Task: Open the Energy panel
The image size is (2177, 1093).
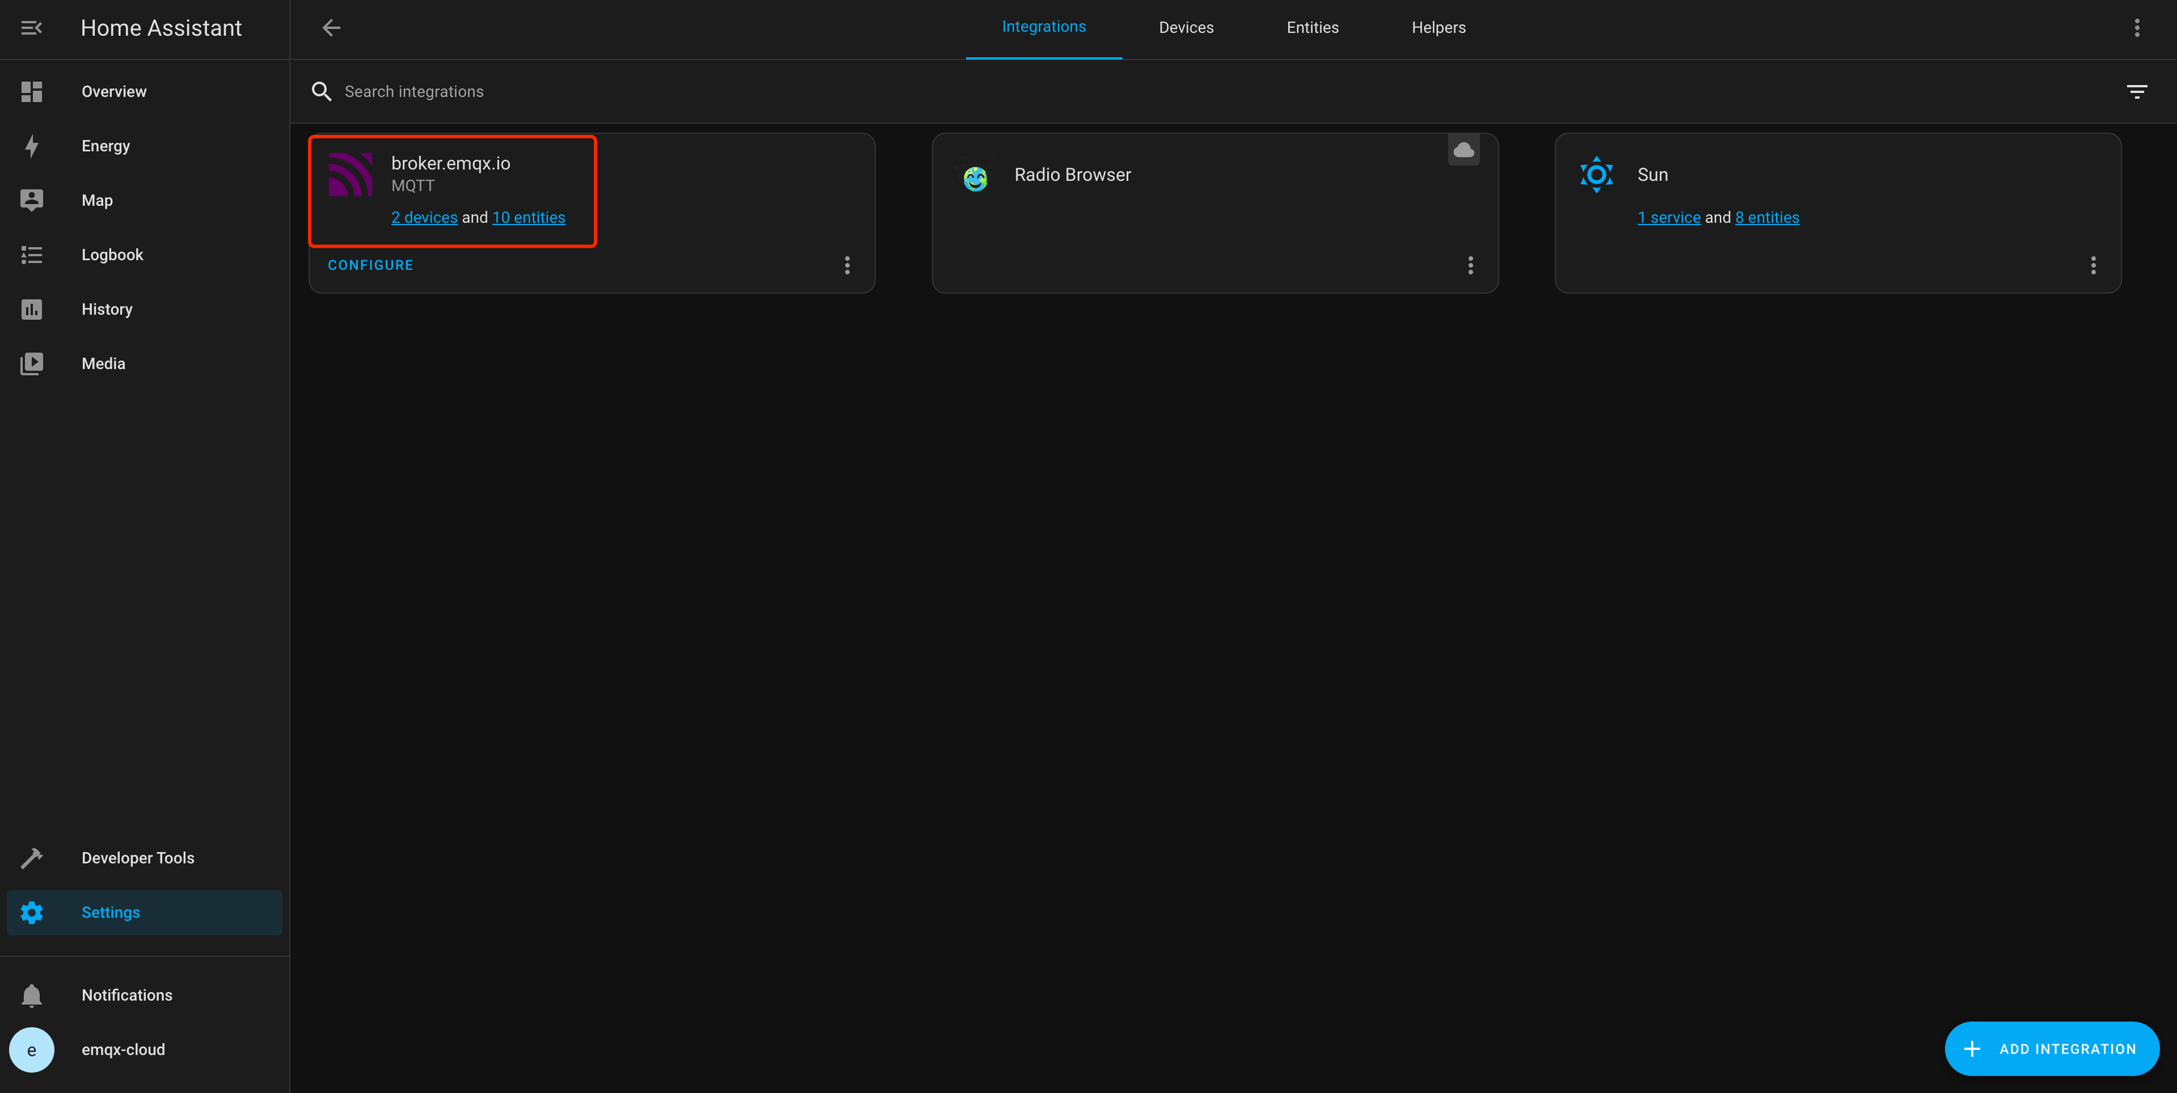Action: tap(105, 145)
